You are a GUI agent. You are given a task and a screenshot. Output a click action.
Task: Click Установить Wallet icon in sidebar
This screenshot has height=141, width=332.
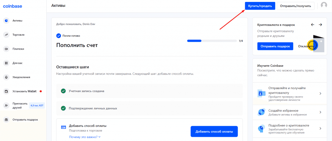6,91
